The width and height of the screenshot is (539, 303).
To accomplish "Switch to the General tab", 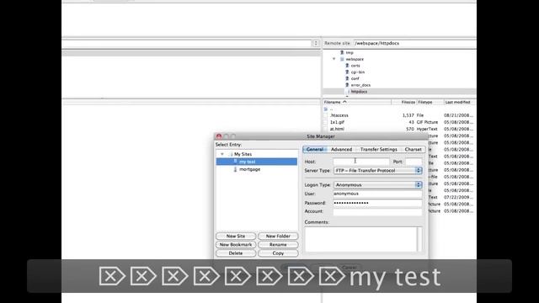I will (314, 150).
